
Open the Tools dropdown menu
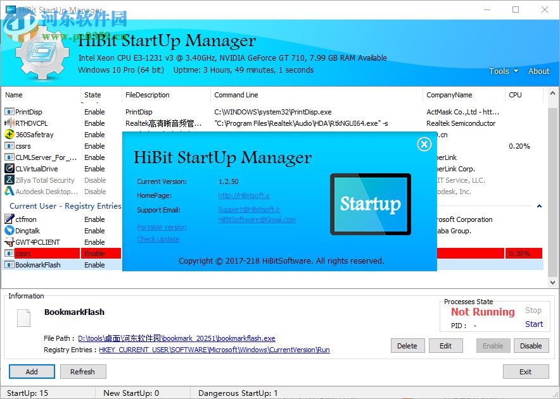500,71
